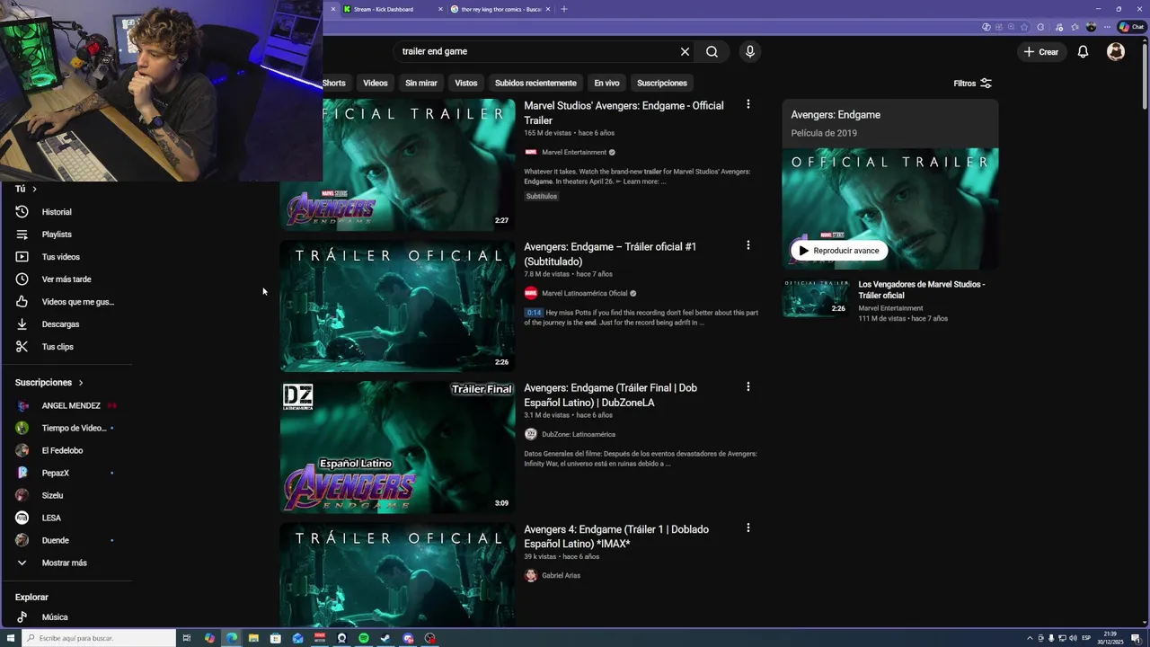Viewport: 1150px width, 647px height.
Task: Open Spotify from the taskbar
Action: tap(364, 638)
